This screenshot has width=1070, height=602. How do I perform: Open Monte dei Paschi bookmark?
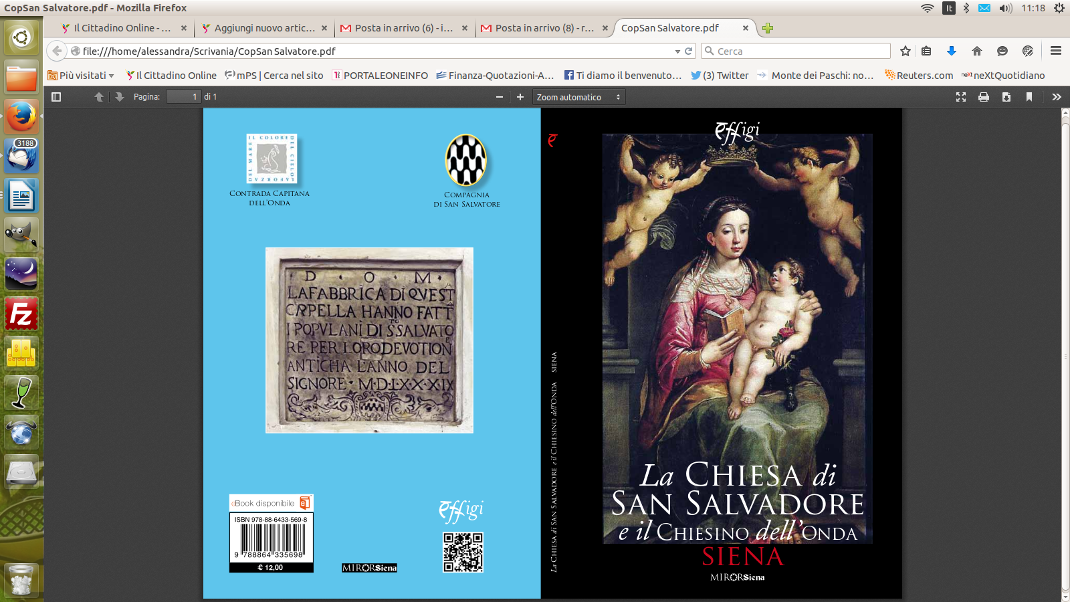tap(815, 76)
